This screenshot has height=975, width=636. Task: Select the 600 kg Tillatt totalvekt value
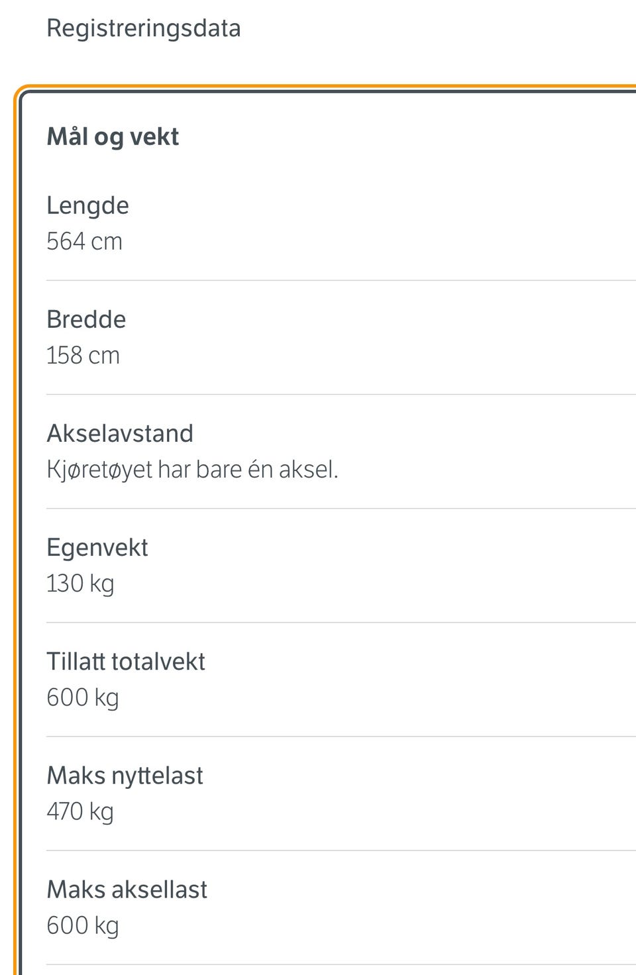83,698
